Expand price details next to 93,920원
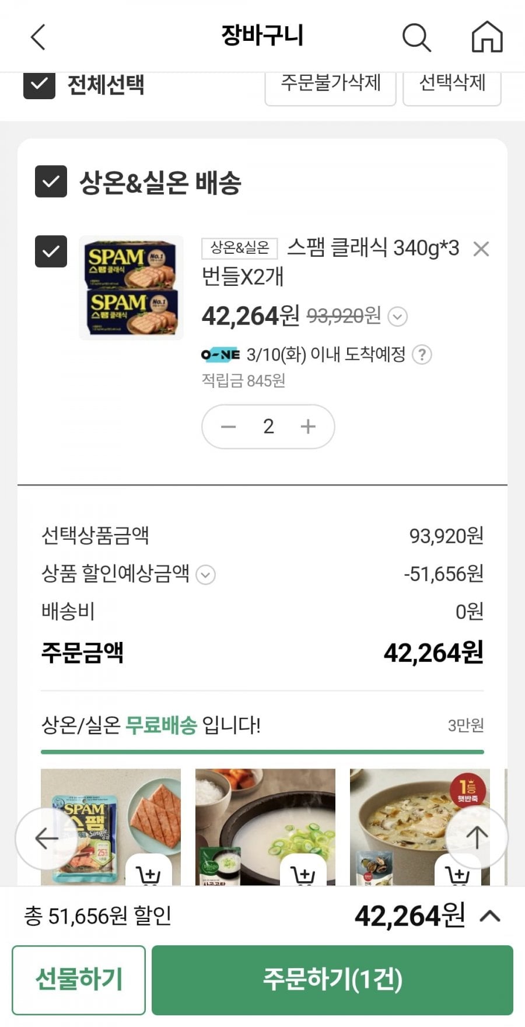This screenshot has height=1027, width=525. [397, 317]
